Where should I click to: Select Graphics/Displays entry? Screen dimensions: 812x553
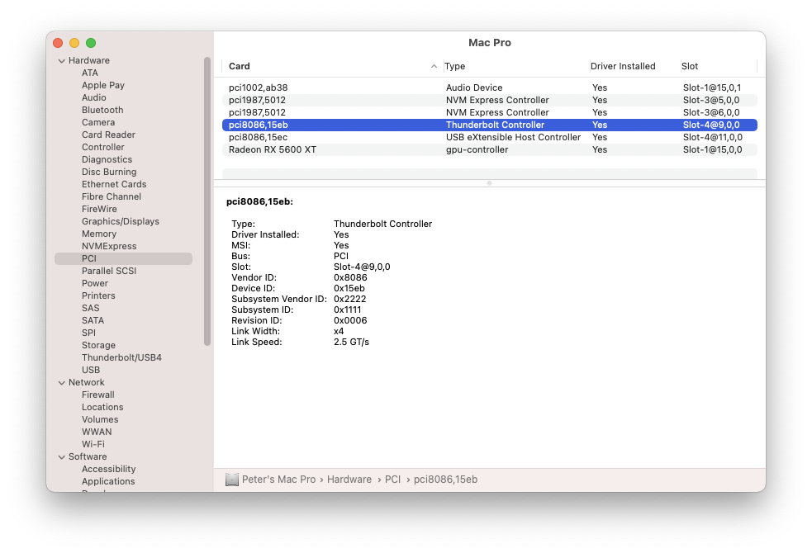pyautogui.click(x=121, y=222)
